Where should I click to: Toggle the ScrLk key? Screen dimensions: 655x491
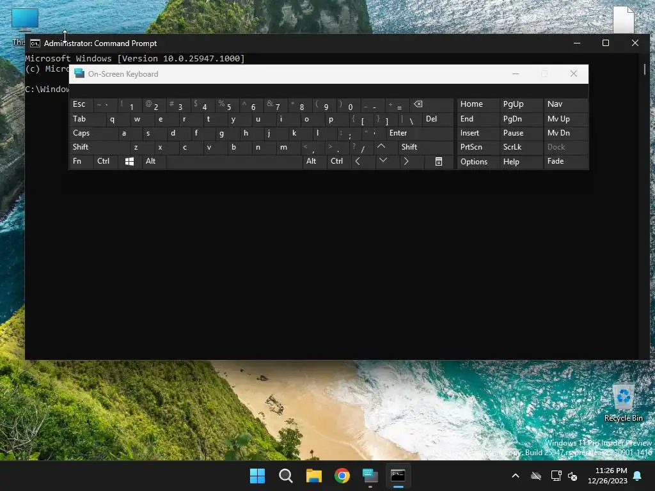(x=521, y=147)
